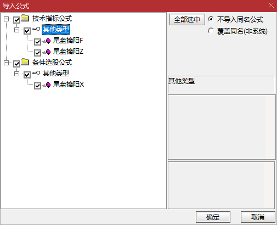Select the 尾盘擒阳X tree item
Image resolution: width=277 pixels, height=225 pixels.
[69, 85]
